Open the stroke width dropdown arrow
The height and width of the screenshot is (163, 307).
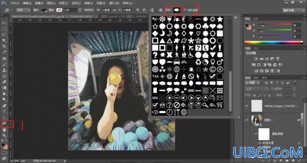(80, 10)
